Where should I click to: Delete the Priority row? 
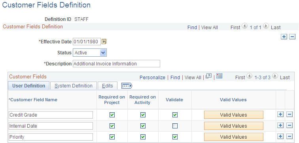[x=290, y=136]
